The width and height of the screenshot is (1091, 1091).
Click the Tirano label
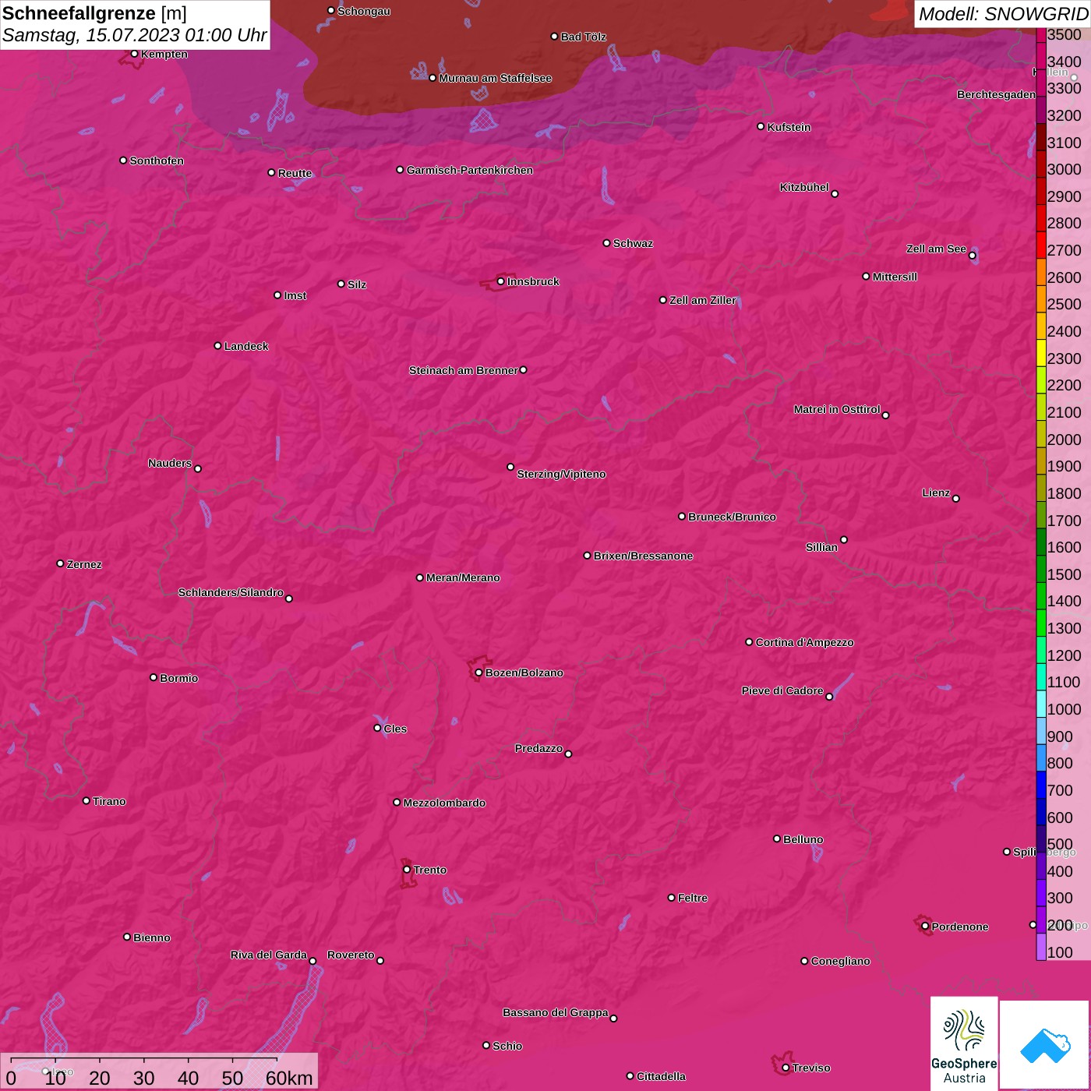[109, 801]
